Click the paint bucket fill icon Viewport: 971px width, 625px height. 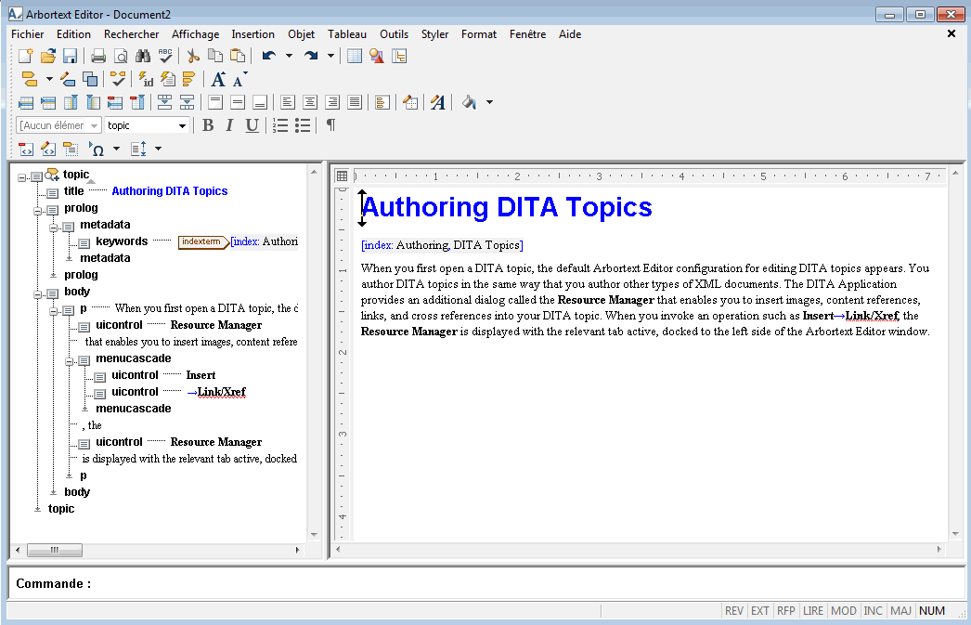[x=470, y=102]
